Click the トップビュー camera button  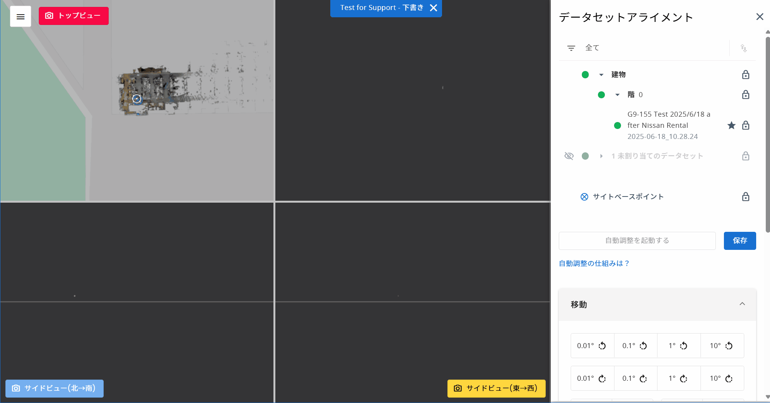74,16
